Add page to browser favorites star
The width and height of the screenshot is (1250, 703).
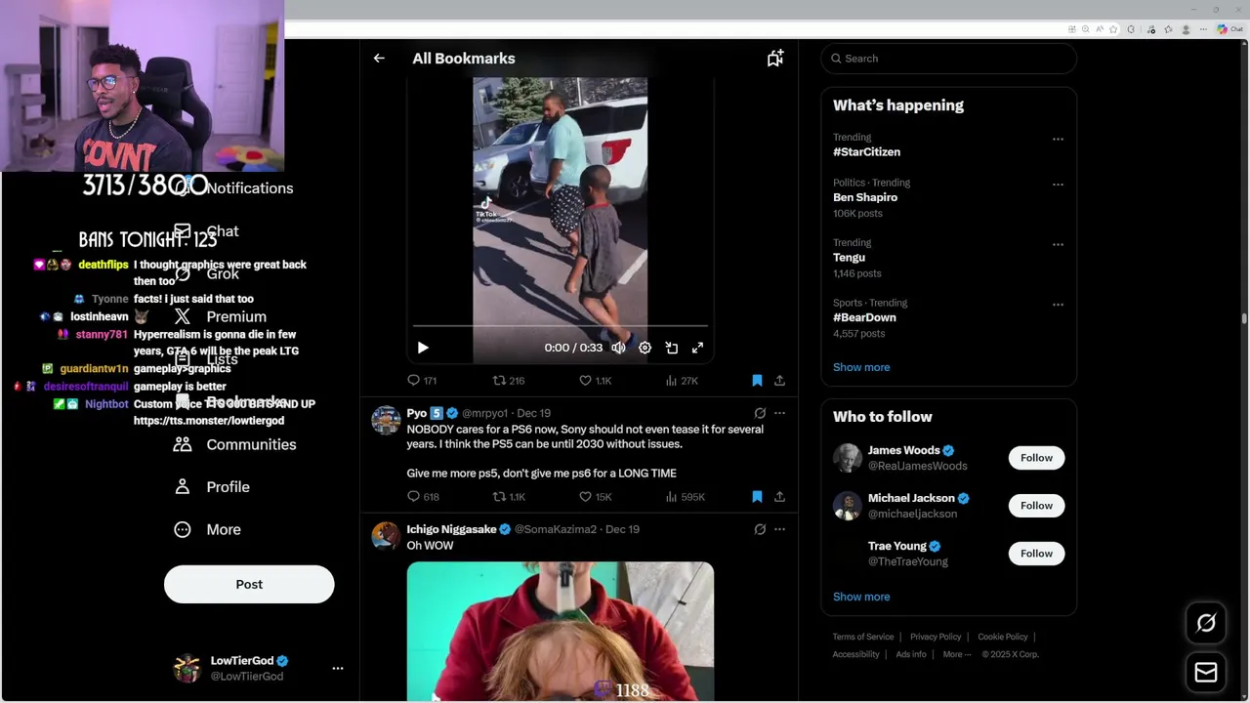point(1113,29)
